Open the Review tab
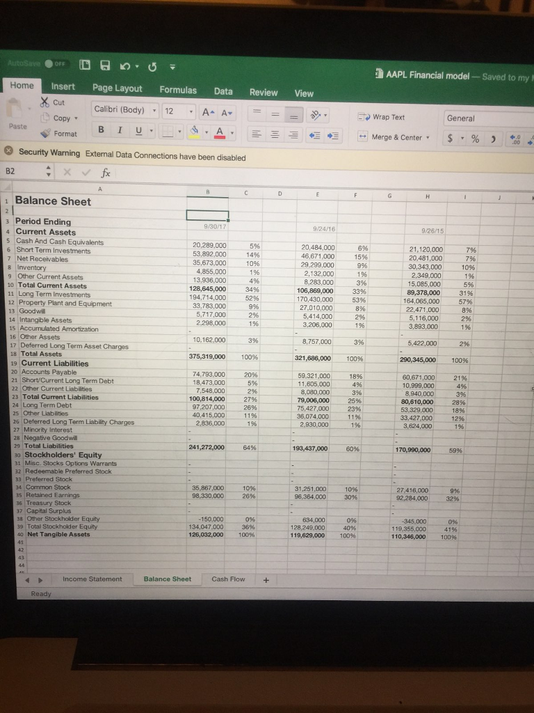 point(264,93)
